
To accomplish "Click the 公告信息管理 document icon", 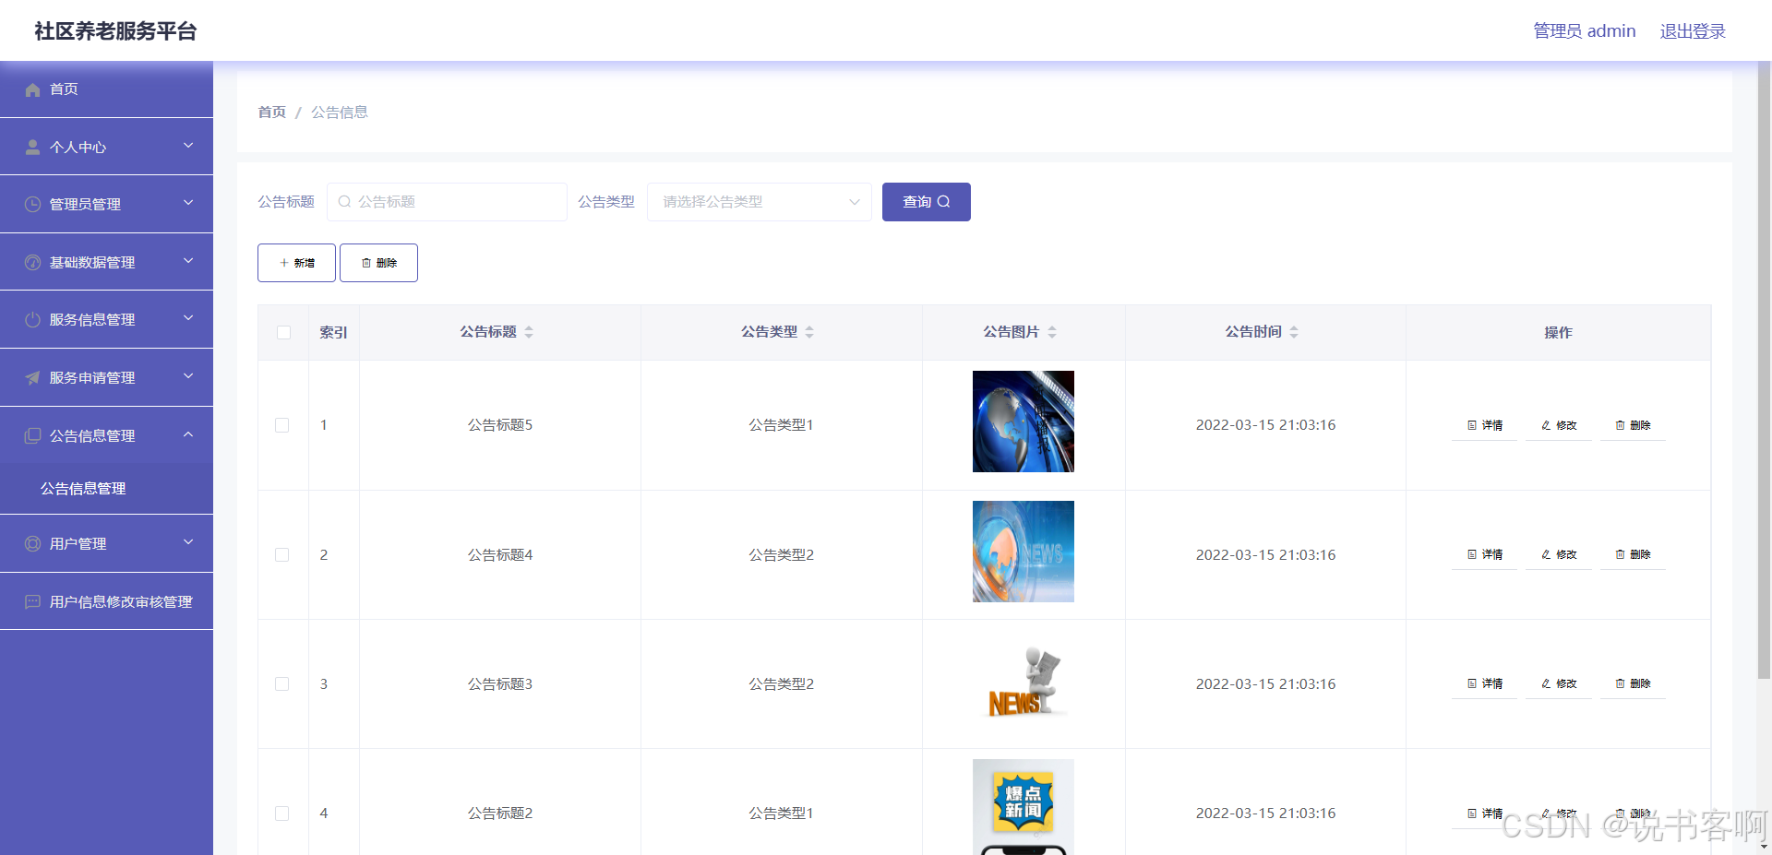I will tap(32, 434).
